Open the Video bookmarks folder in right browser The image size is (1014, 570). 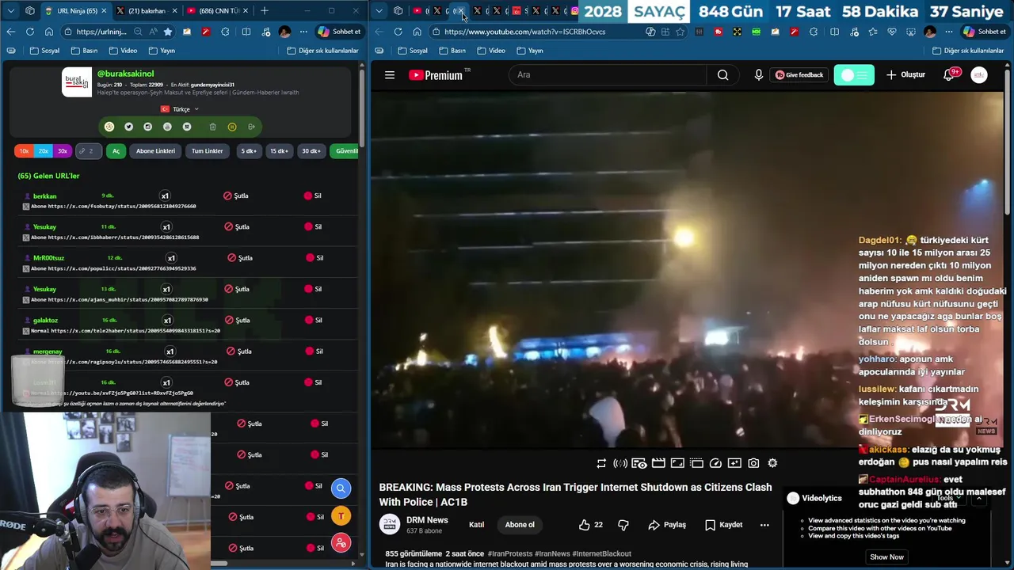point(490,51)
